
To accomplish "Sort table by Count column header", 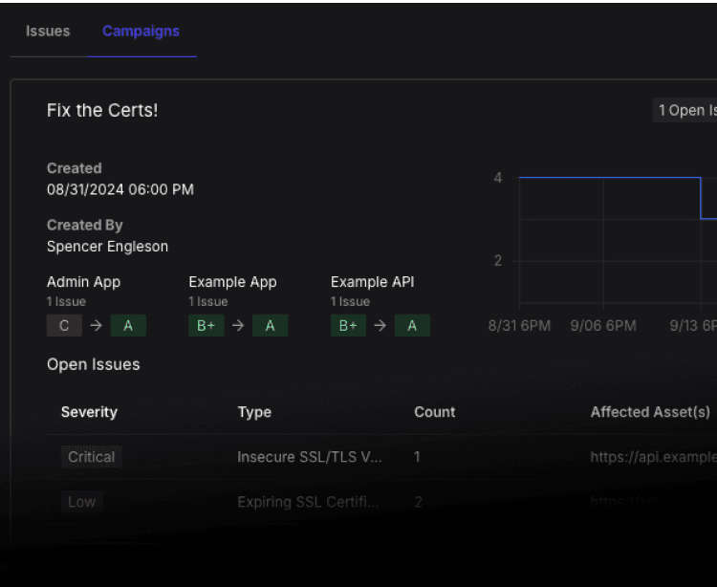I will point(434,412).
